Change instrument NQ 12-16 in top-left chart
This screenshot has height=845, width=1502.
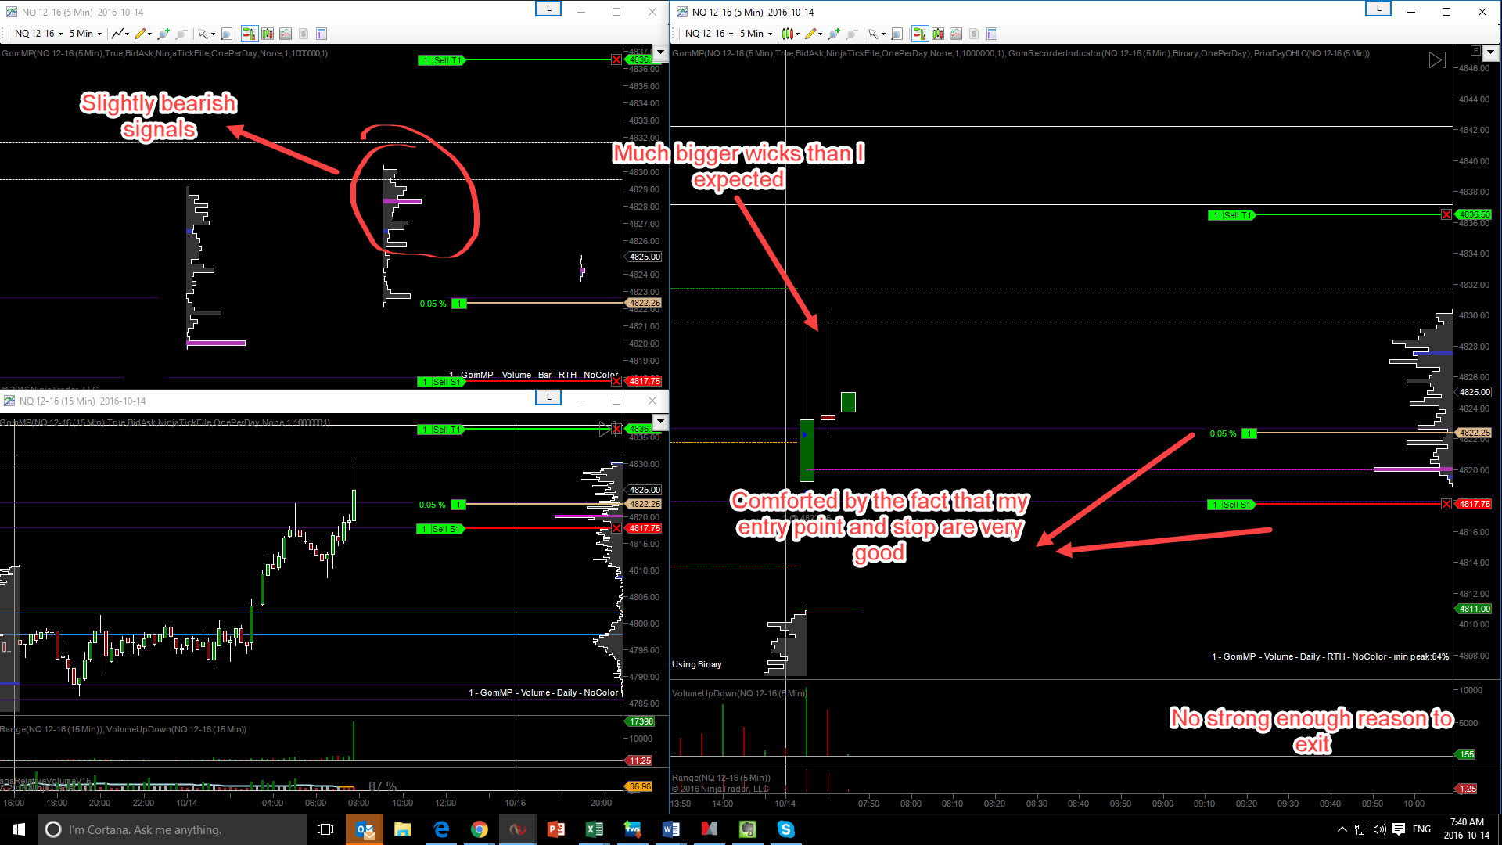[38, 34]
